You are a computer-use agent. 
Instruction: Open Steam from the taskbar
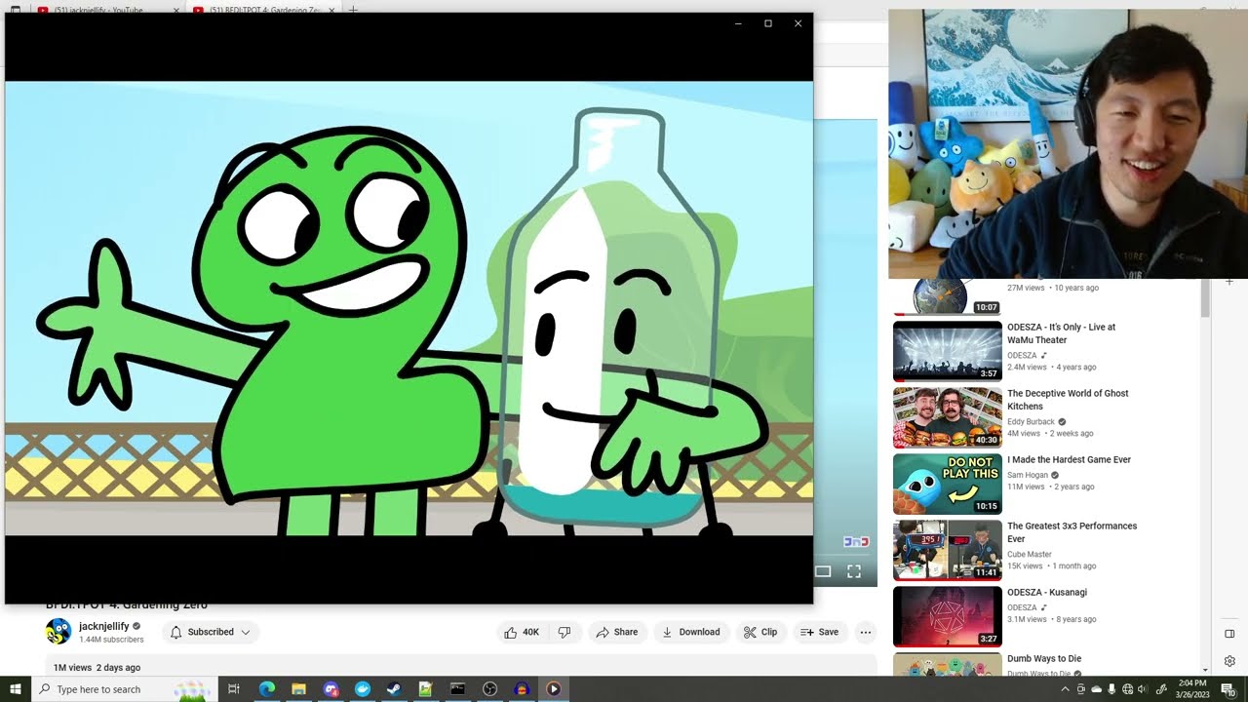click(x=393, y=689)
